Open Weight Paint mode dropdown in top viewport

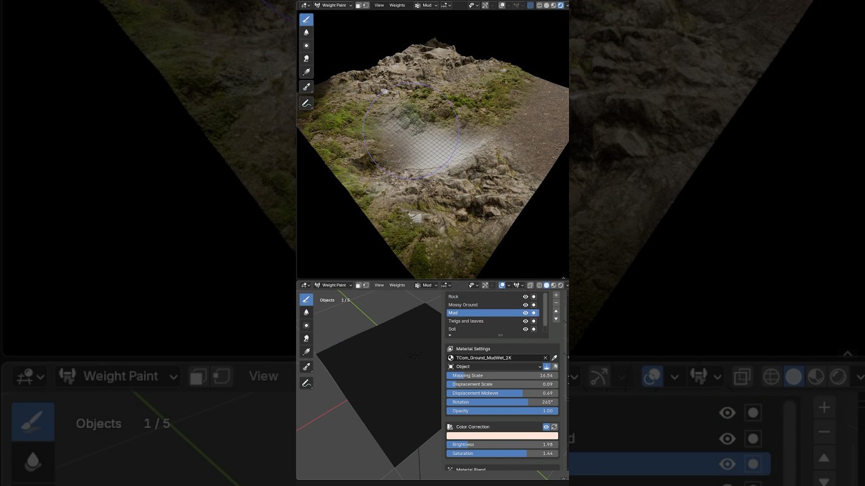click(x=334, y=5)
